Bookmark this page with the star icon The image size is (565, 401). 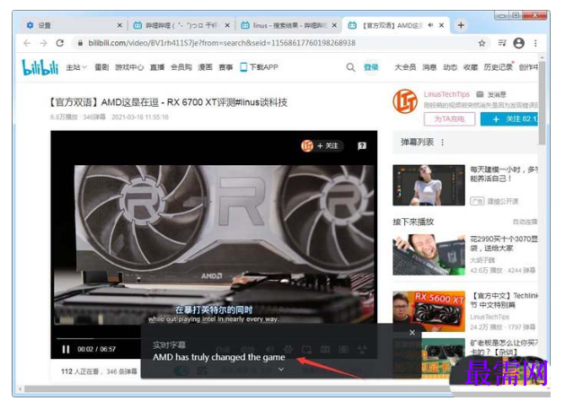pos(481,43)
